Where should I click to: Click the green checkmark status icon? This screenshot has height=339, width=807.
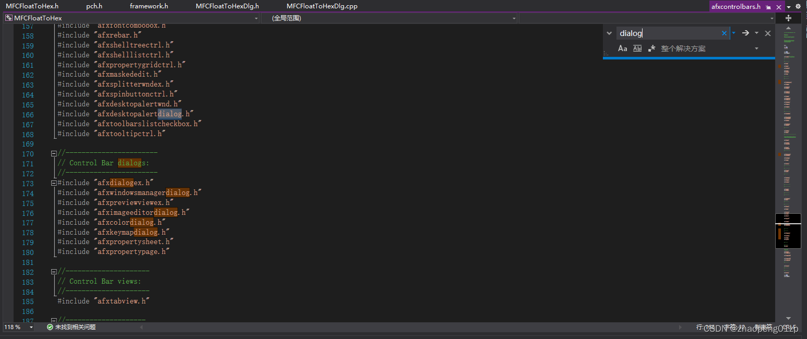pos(50,327)
